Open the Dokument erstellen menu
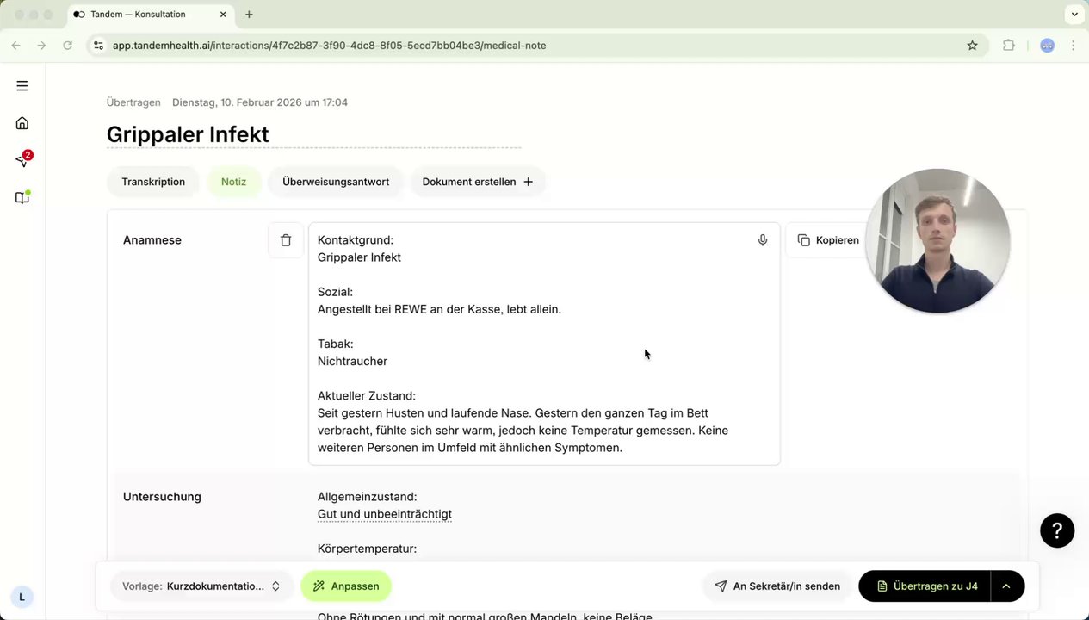 [x=478, y=182]
